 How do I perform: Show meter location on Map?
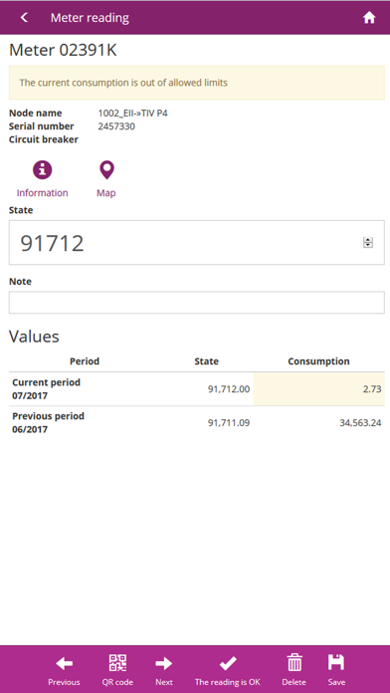coord(106,170)
